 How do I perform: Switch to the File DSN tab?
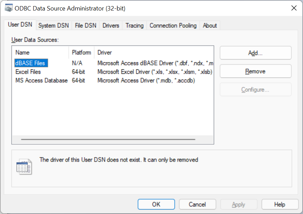[86, 25]
